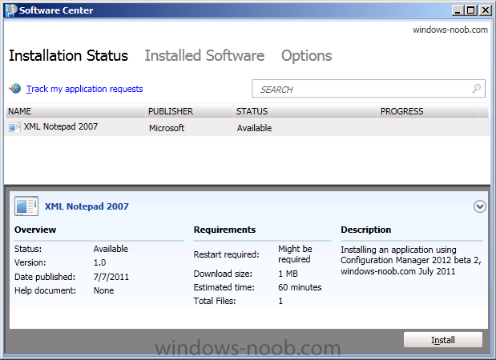This screenshot has width=496, height=360.
Task: Open the Installed Software tab
Action: point(204,55)
